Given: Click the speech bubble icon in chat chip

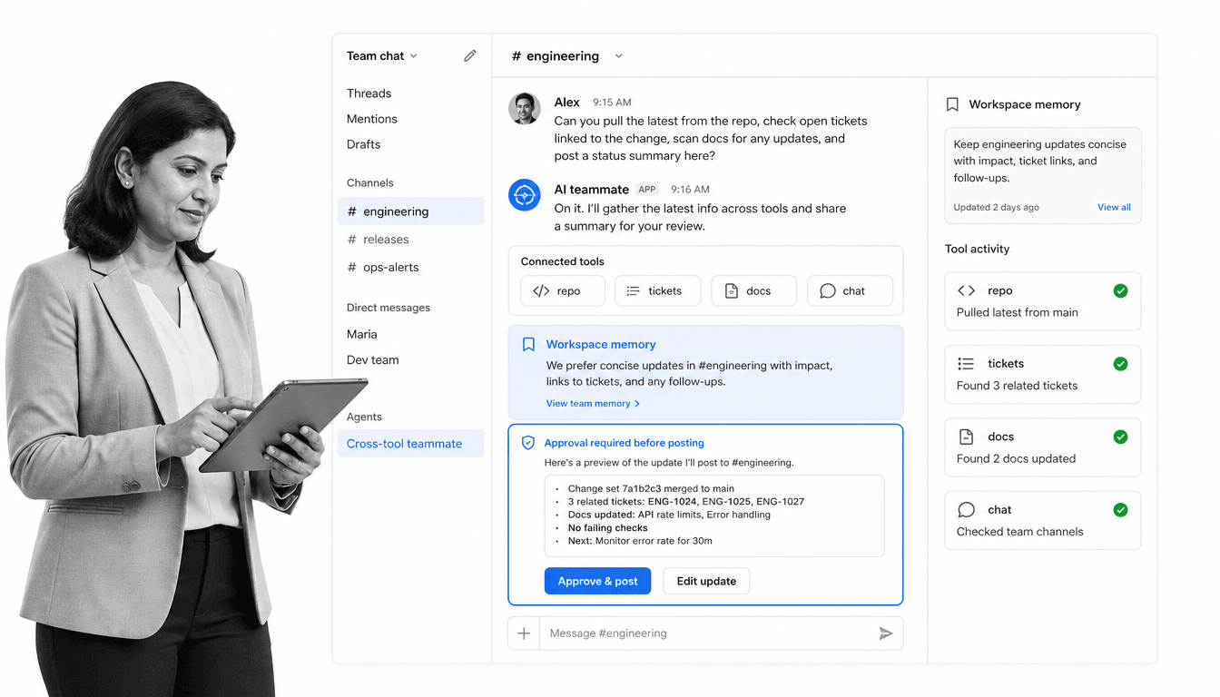Looking at the screenshot, I should [828, 291].
